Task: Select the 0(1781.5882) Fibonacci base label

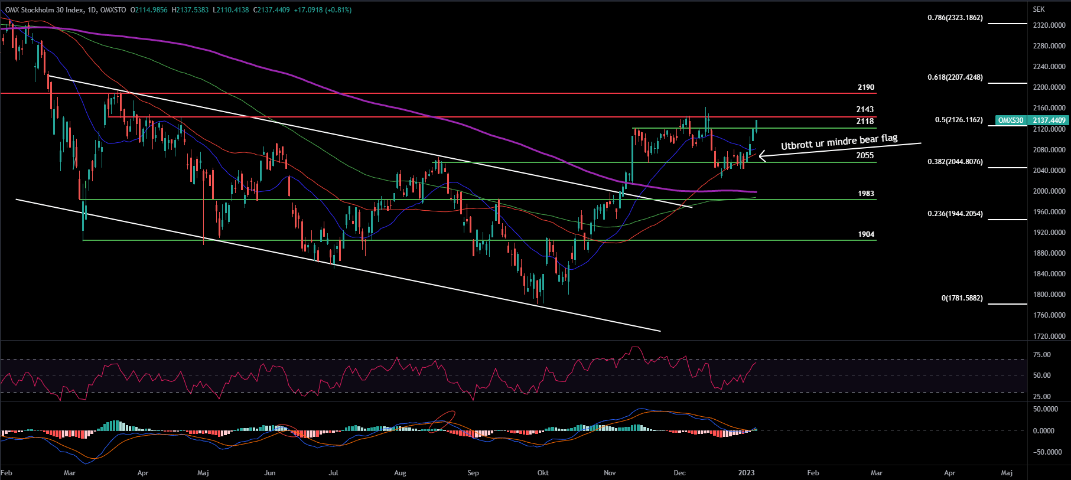Action: (962, 298)
